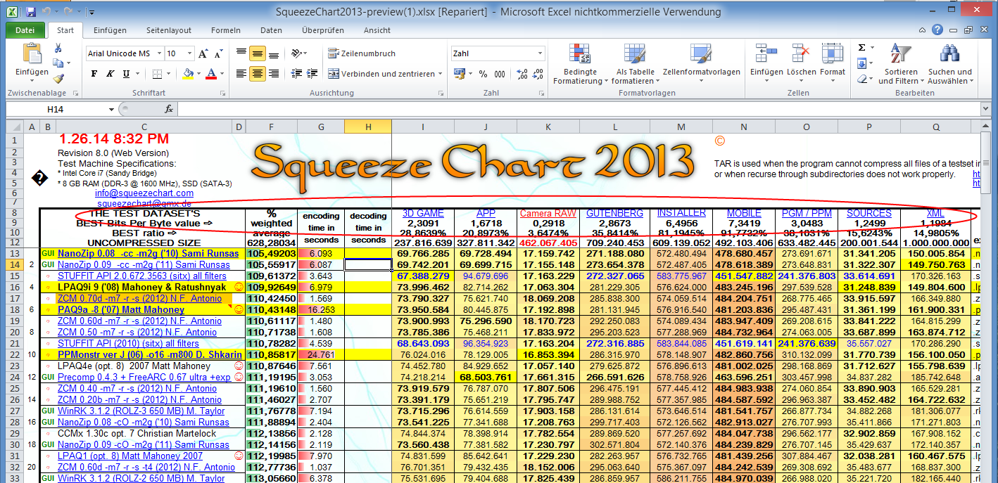Screen dimensions: 998x483
Task: Toggle centered text alignment
Action: (x=257, y=74)
